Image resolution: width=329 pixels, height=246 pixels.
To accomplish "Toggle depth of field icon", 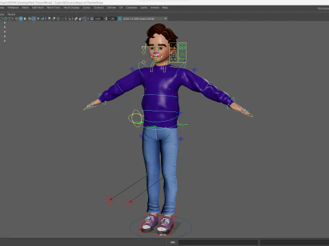I will point(63,18).
